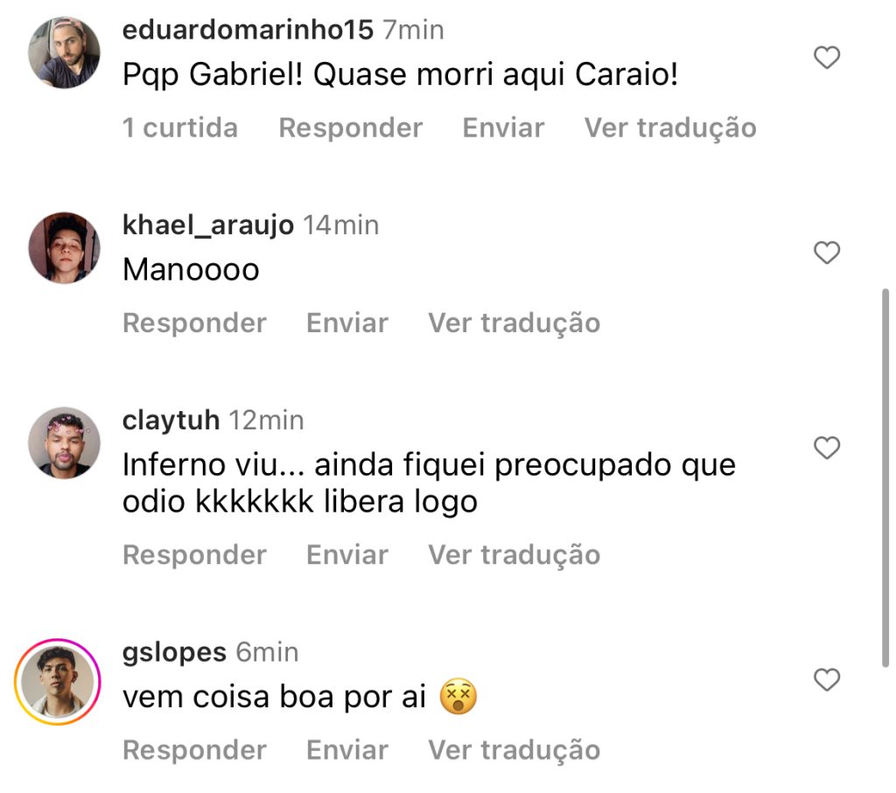Open the eduardomarinho15 username link
The width and height of the screenshot is (896, 793).
248,30
